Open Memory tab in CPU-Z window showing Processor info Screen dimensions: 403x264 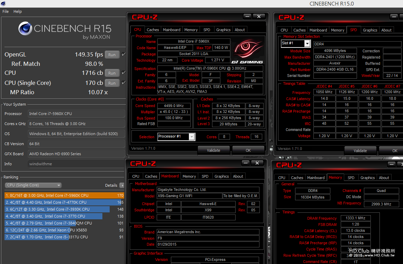coord(191,30)
